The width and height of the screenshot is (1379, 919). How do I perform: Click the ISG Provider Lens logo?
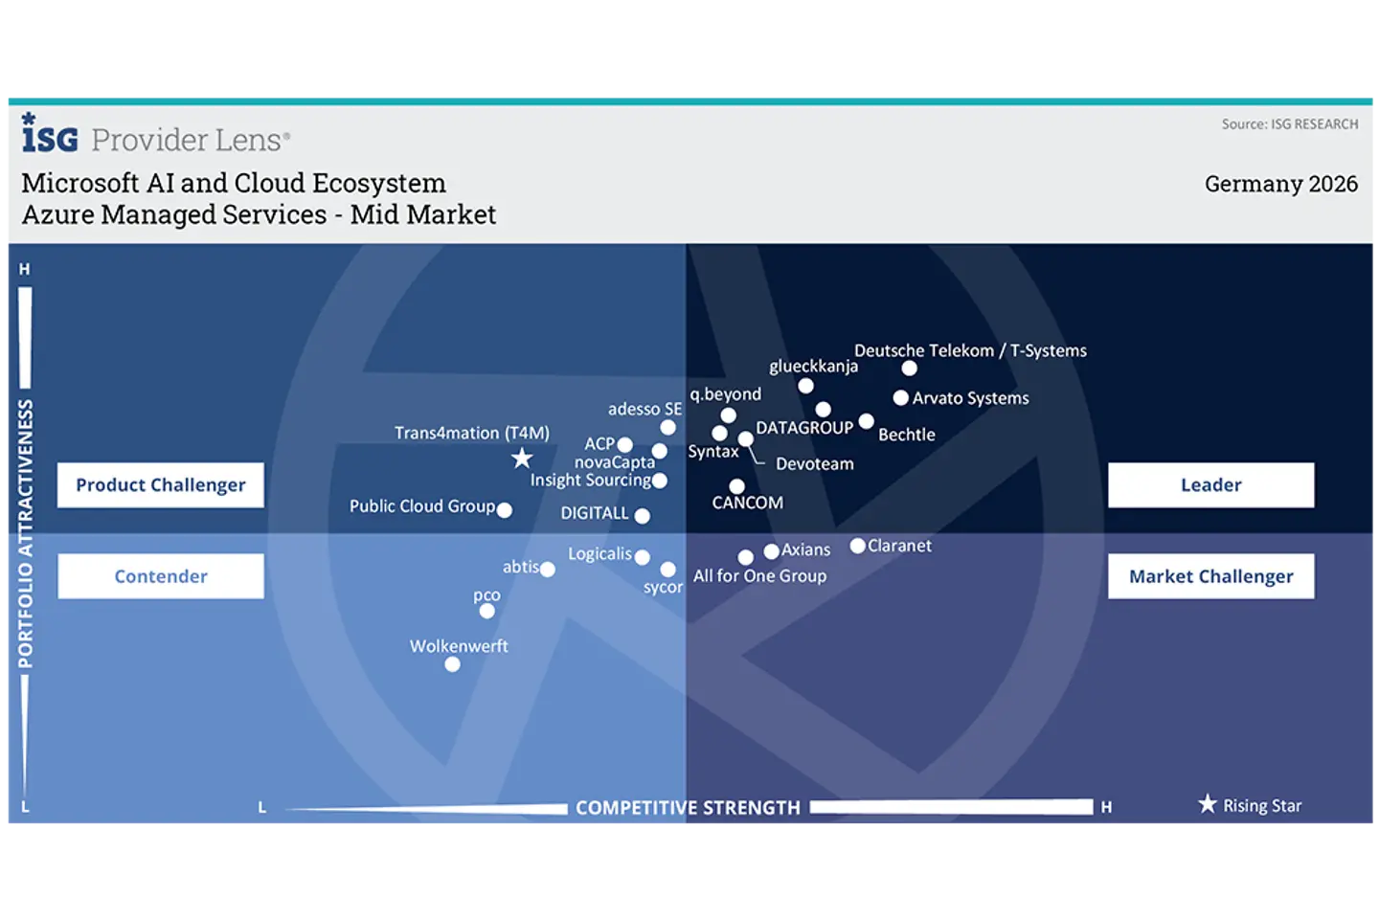155,134
